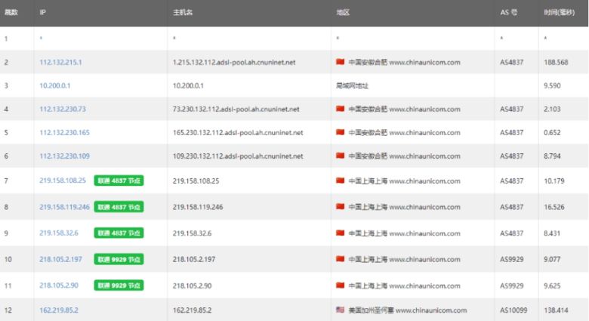Click the China flag in hop 5 row
The width and height of the screenshot is (589, 321).
pos(340,133)
